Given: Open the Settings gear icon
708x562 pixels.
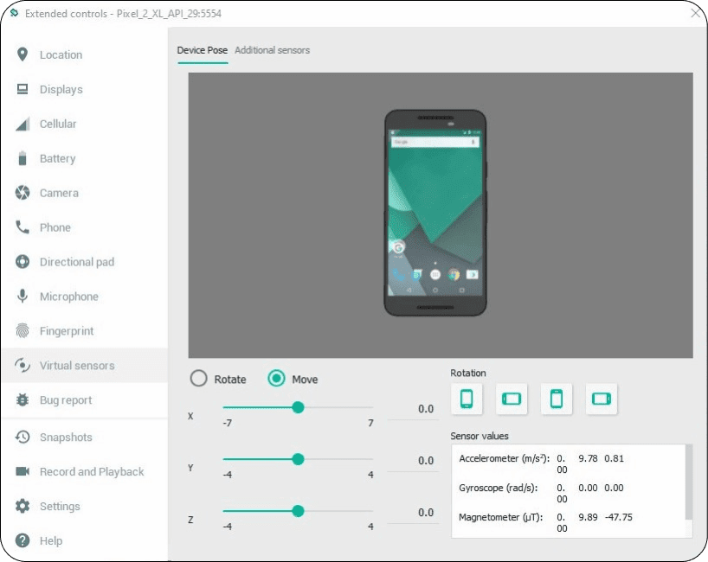Looking at the screenshot, I should click(23, 506).
